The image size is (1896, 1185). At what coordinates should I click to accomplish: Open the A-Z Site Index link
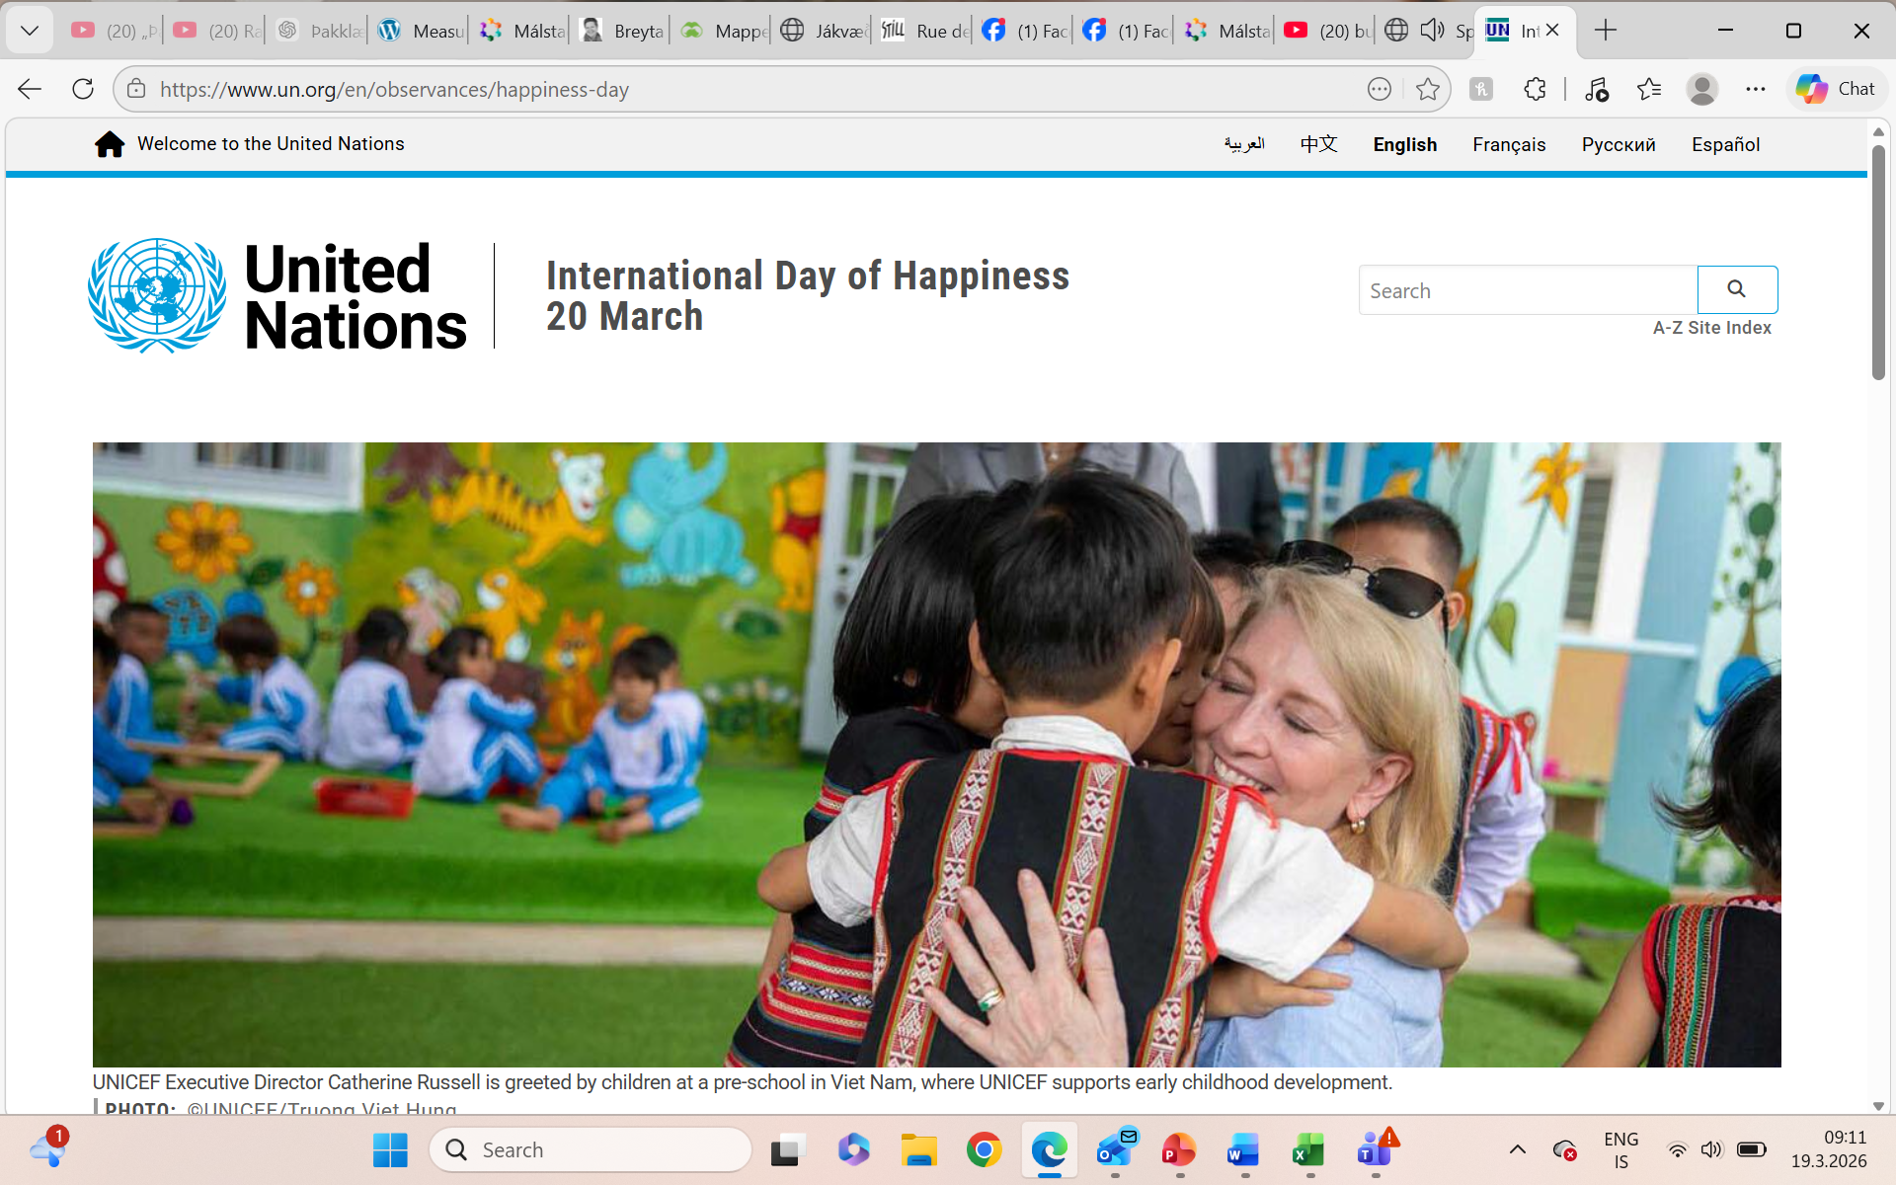coord(1711,328)
